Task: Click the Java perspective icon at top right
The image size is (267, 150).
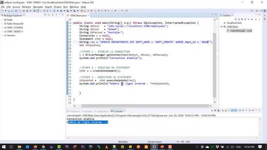Action: click(265, 11)
